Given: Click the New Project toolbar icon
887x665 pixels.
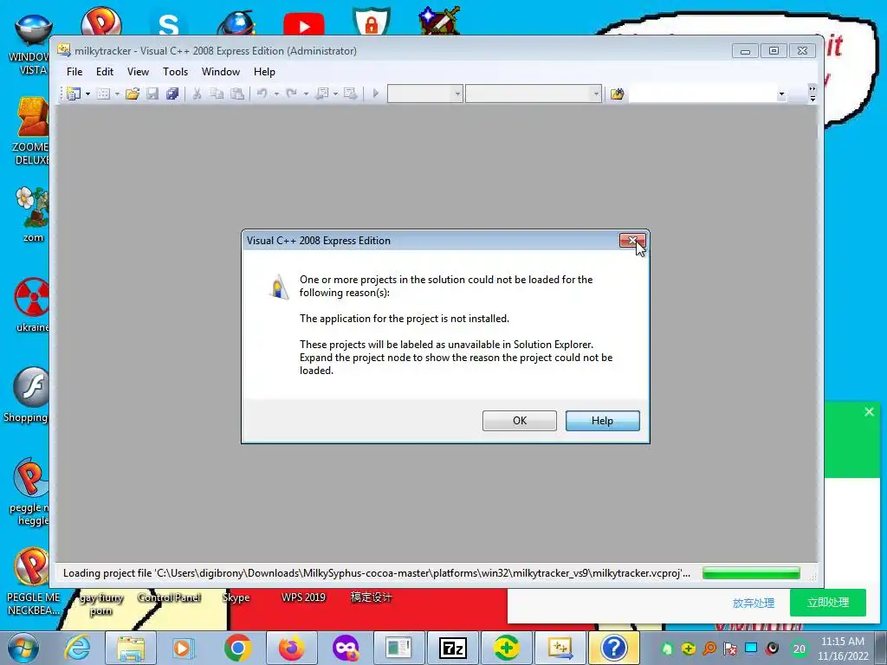Looking at the screenshot, I should [x=74, y=94].
